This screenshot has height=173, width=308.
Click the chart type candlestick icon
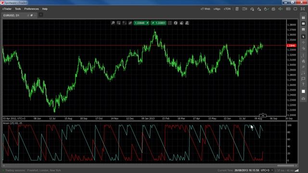(130, 23)
